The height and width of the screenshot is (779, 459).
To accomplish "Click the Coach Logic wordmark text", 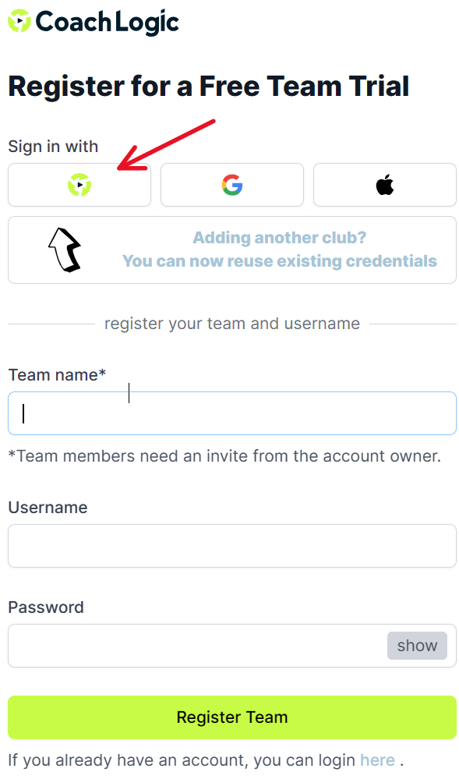I will coord(107,23).
